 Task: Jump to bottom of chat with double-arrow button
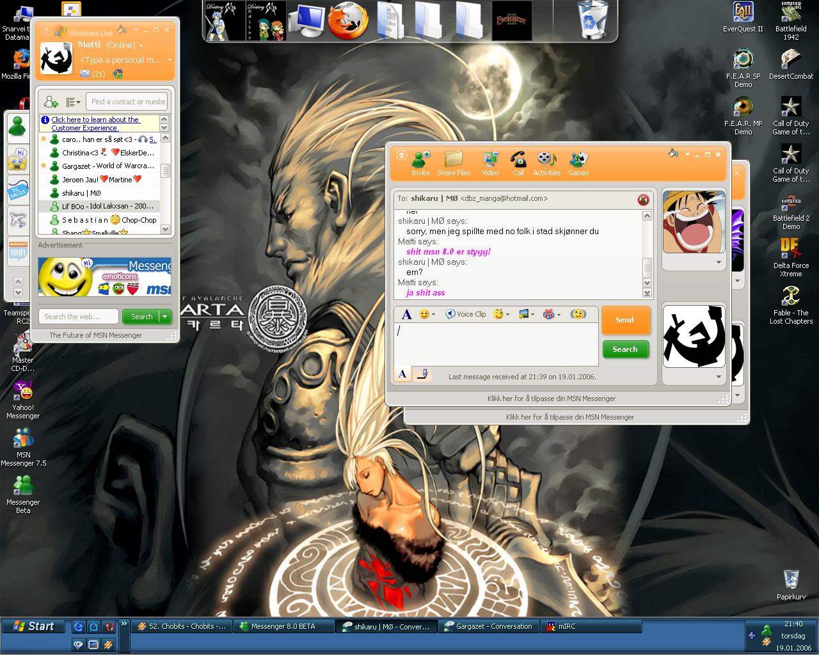[647, 293]
